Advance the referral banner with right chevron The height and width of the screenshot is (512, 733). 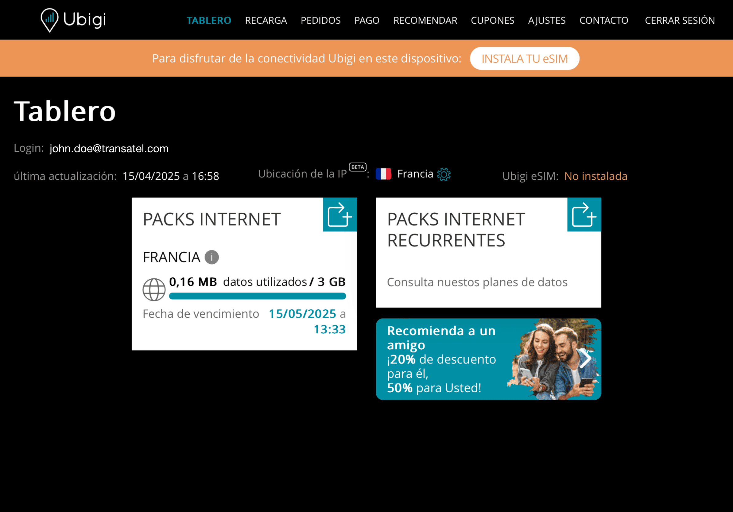[x=585, y=359]
